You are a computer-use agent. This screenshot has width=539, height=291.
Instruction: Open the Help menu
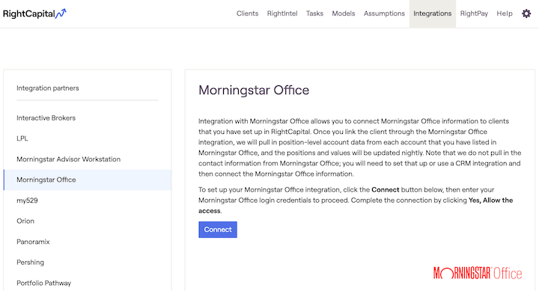click(505, 13)
